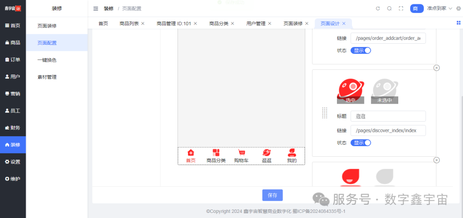Select 页面配置 submenu item
463x218 pixels.
pos(57,43)
